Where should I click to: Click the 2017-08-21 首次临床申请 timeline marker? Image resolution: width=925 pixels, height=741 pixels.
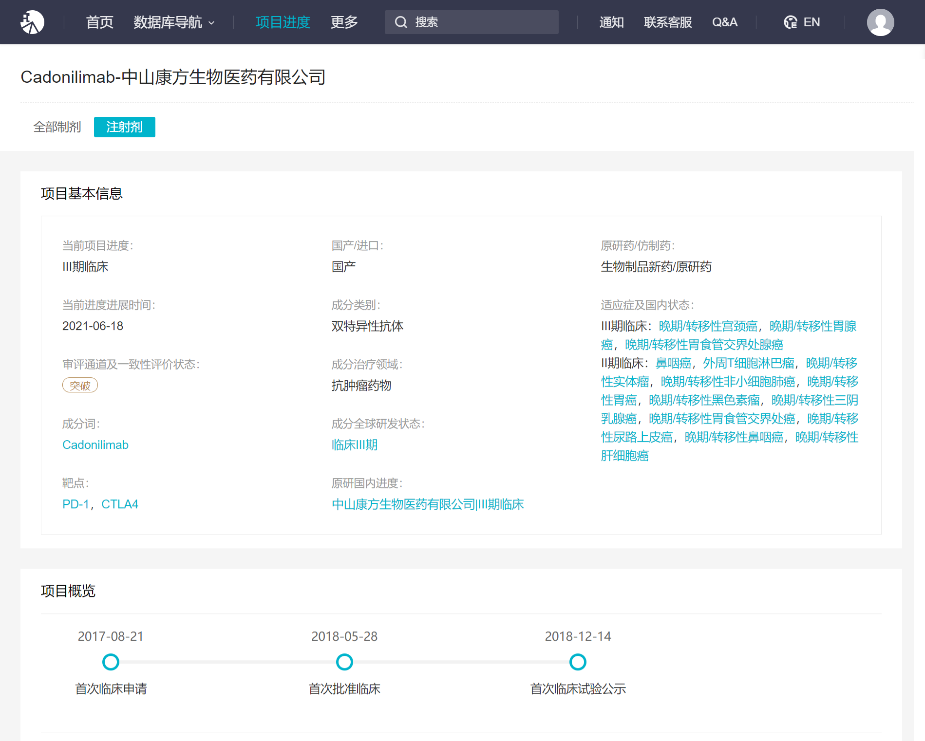[x=111, y=662]
